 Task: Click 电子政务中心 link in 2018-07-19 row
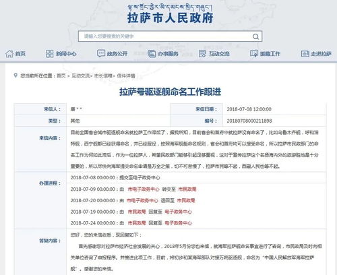point(178,212)
